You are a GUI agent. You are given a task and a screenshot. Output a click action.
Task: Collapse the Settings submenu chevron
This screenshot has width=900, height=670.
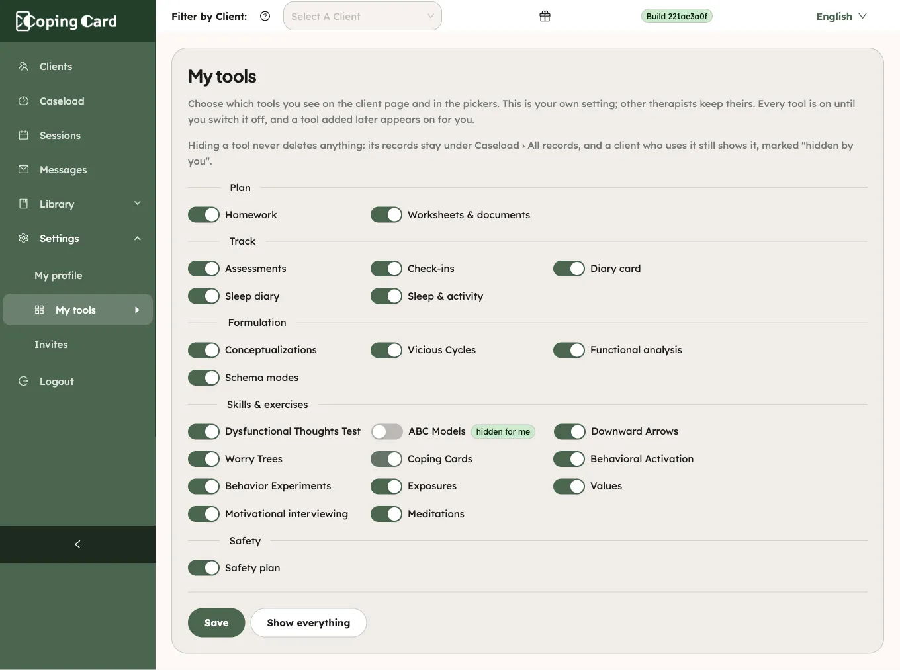pos(138,238)
